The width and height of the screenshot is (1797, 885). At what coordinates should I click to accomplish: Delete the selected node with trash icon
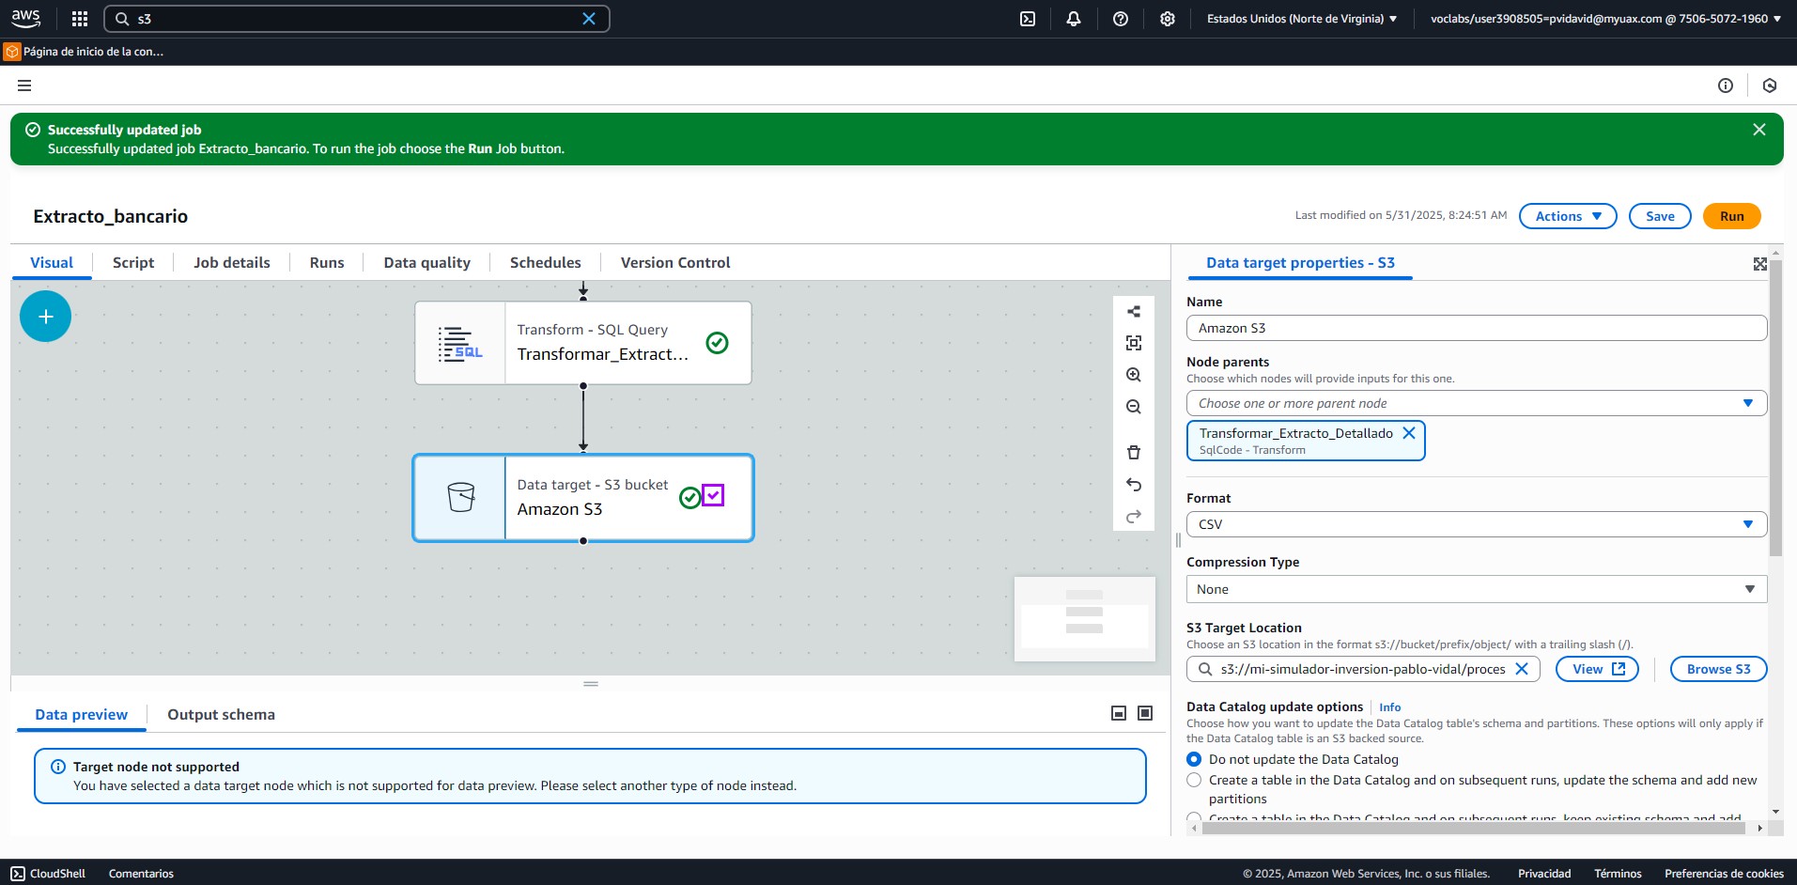coord(1134,453)
